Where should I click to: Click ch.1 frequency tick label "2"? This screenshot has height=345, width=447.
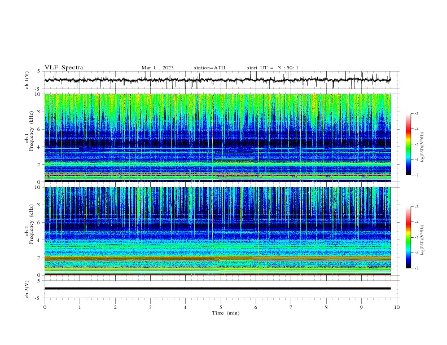click(40, 165)
